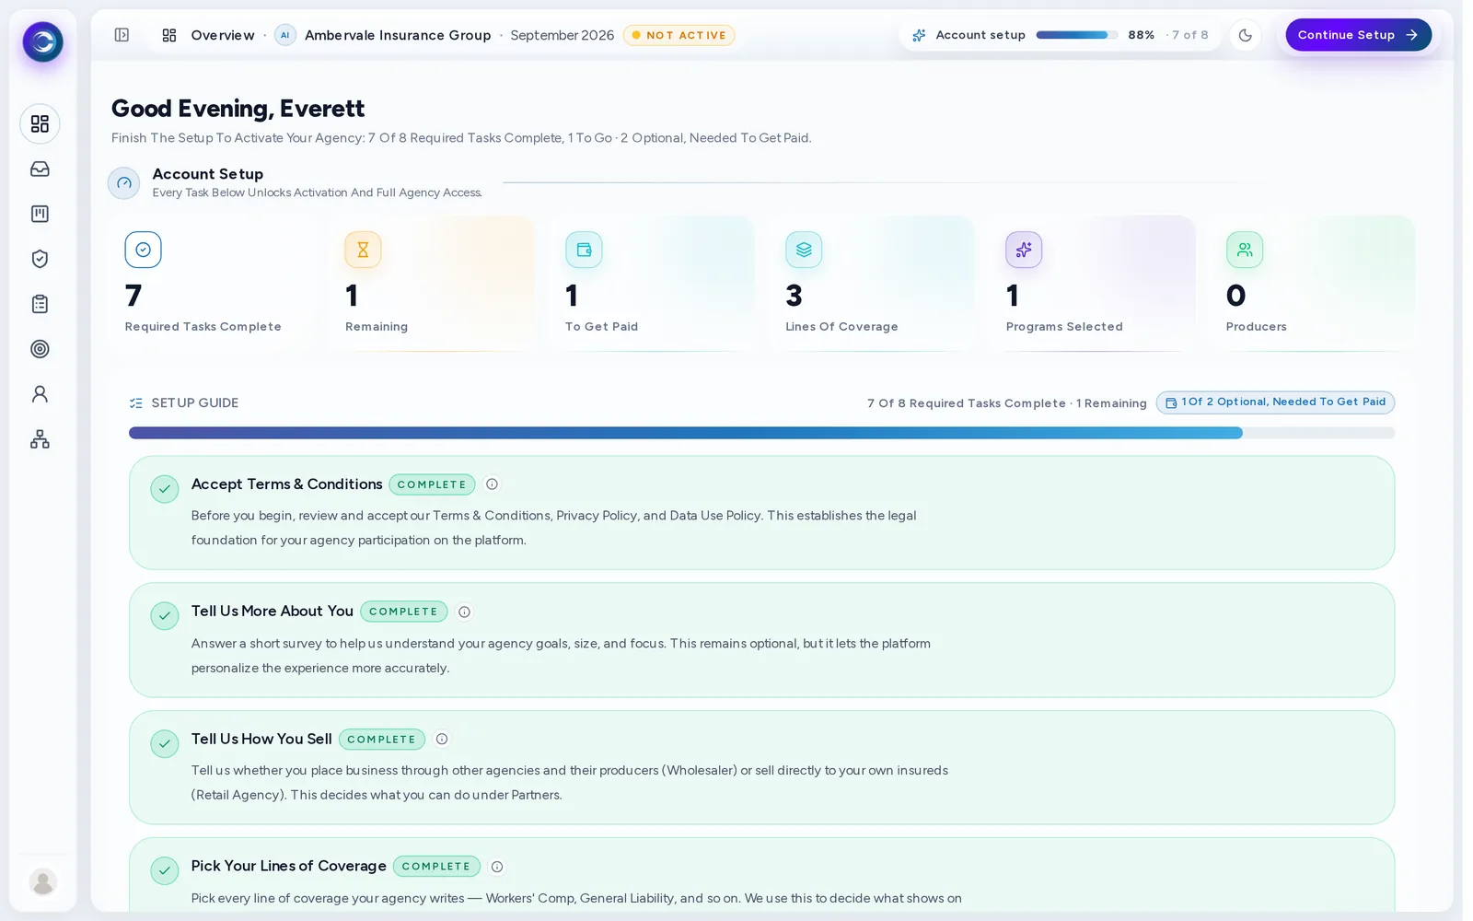Click the checkmark on Tell Us How You Sell

click(x=165, y=743)
